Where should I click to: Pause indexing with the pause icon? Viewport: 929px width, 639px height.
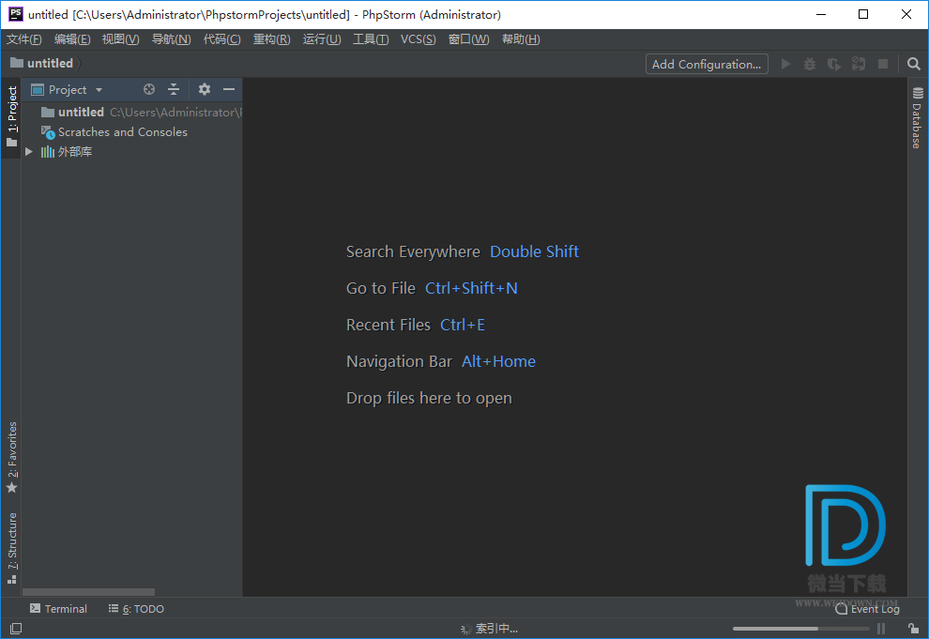click(881, 629)
